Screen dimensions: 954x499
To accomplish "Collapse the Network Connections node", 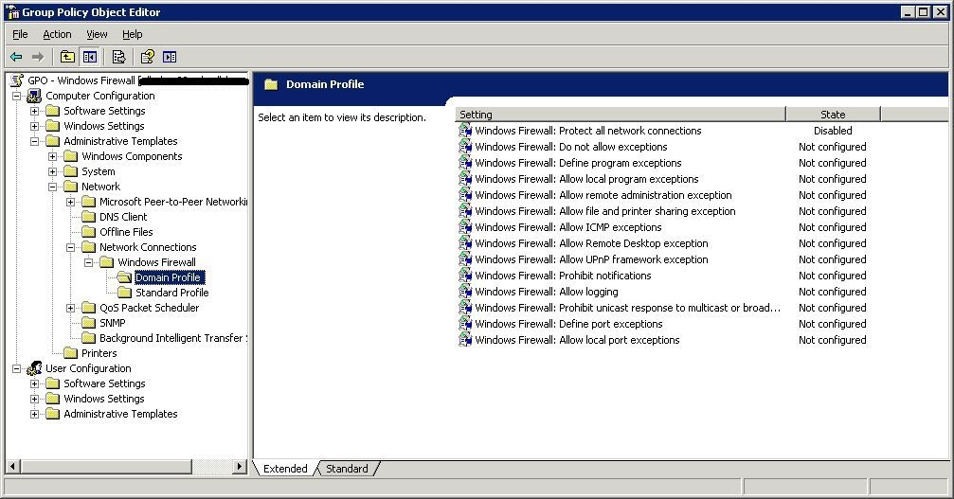I will pos(70,247).
